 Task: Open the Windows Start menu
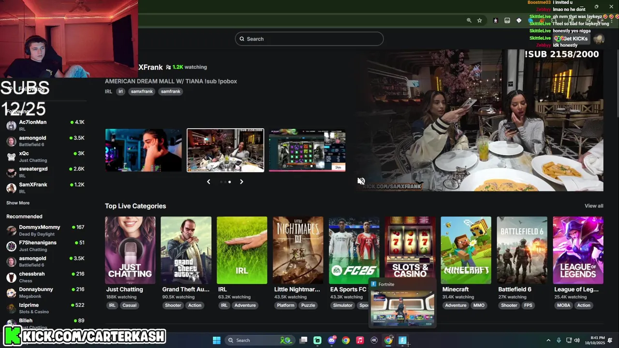pyautogui.click(x=217, y=340)
